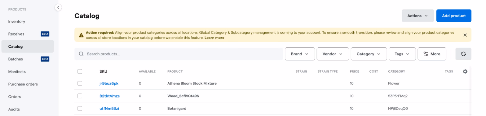Click the CATEGORY column header

(x=396, y=71)
